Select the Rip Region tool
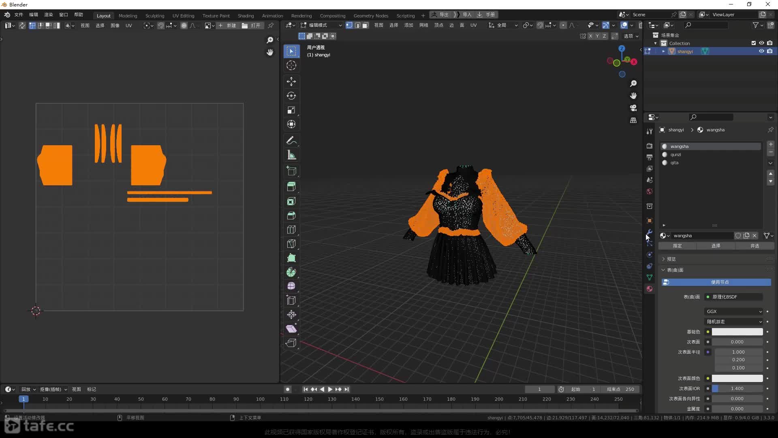The width and height of the screenshot is (778, 438). click(x=291, y=343)
